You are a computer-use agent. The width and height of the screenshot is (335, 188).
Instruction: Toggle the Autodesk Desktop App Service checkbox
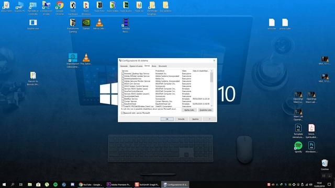pyautogui.click(x=123, y=73)
